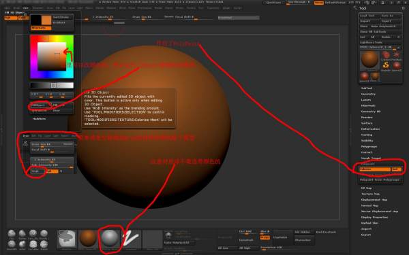This screenshot has width=409, height=255.
Task: Pick the Cylinder3D tool thumbnail
Action: pos(386,55)
